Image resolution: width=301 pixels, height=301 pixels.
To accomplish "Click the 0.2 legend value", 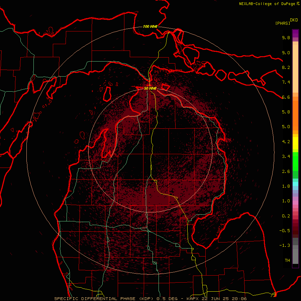I will coord(286,216).
